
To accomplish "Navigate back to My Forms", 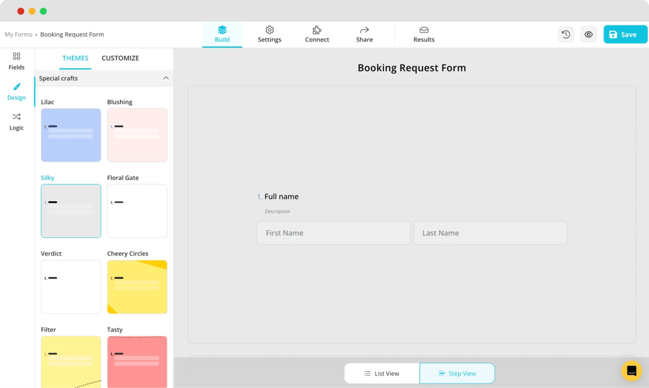I will [x=18, y=34].
